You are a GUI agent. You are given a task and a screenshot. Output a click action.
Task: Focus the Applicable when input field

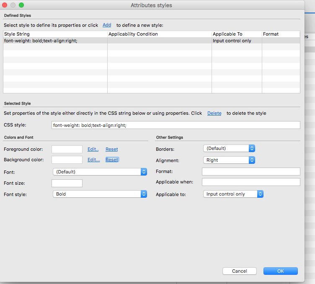pyautogui.click(x=251, y=182)
